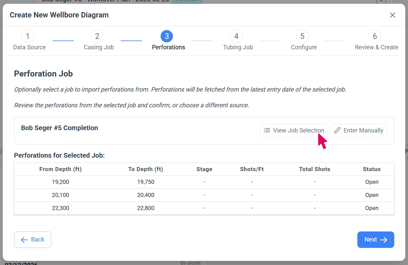Click the Back button
The image size is (408, 265).
point(33,240)
